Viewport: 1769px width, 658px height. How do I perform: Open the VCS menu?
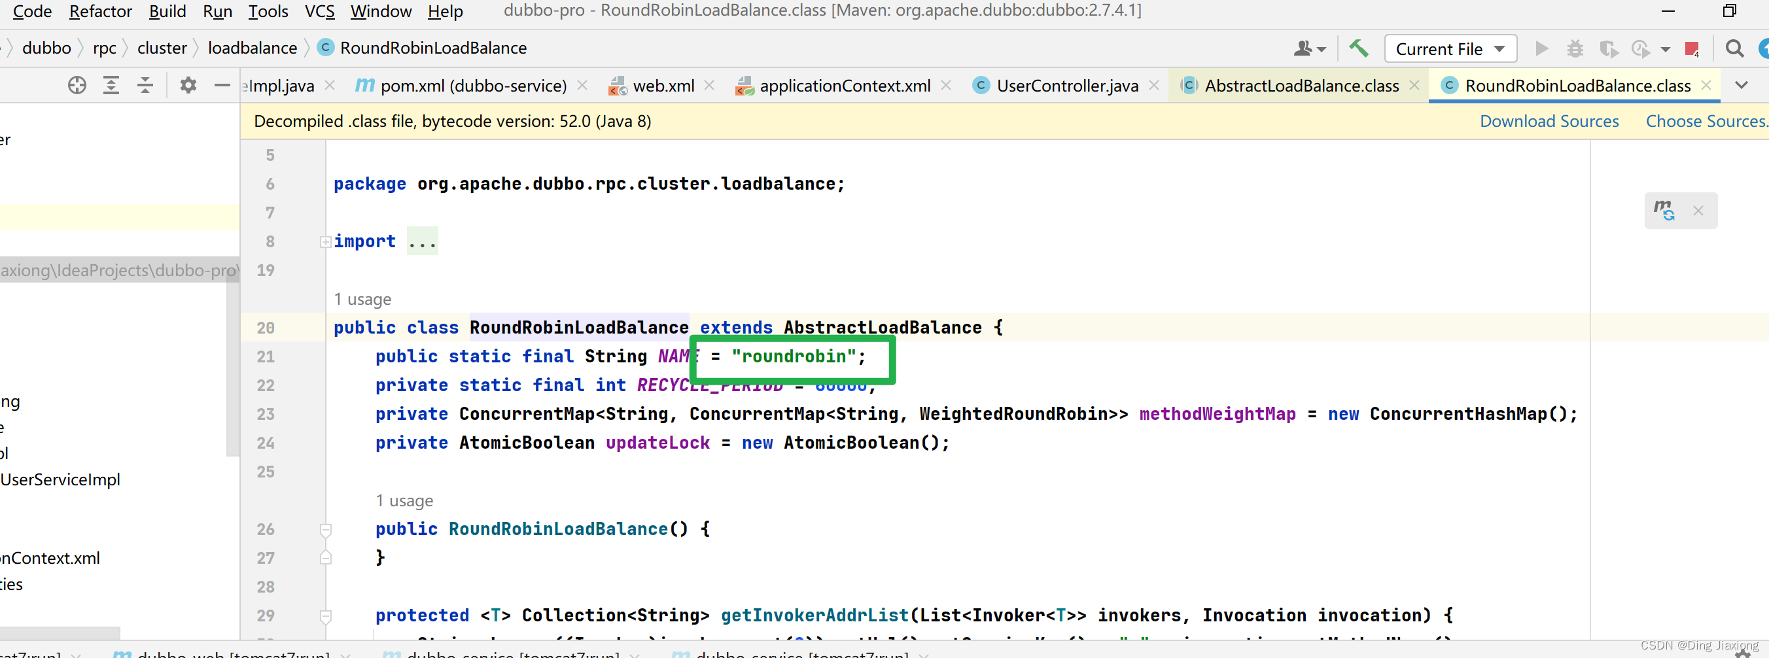[319, 11]
